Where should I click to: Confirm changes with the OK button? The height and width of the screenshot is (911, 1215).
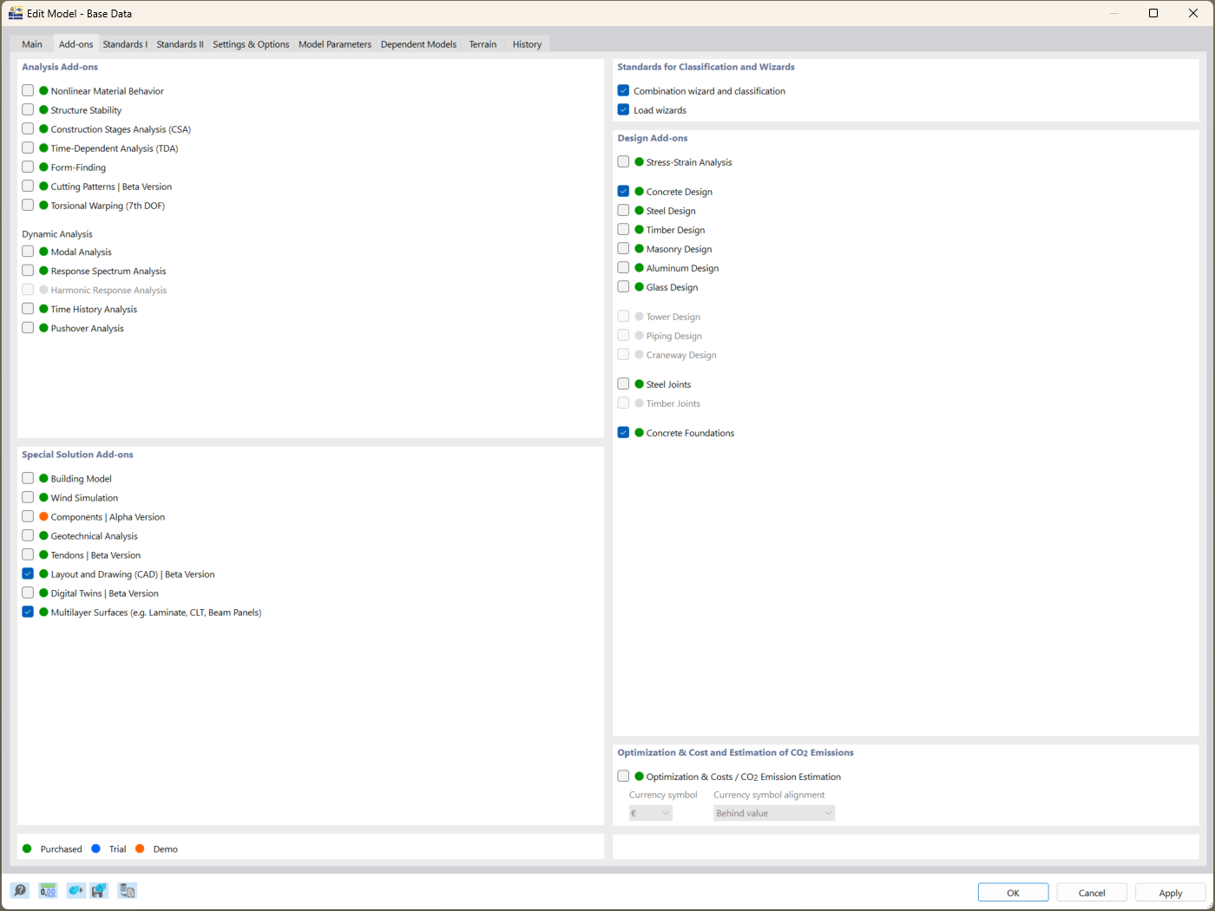1013,892
